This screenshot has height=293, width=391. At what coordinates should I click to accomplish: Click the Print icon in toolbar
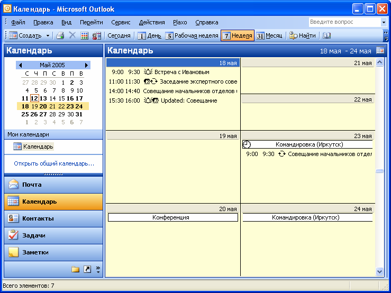pos(60,35)
